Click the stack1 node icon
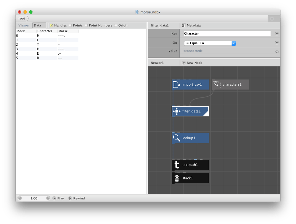The image size is (296, 224). [177, 178]
